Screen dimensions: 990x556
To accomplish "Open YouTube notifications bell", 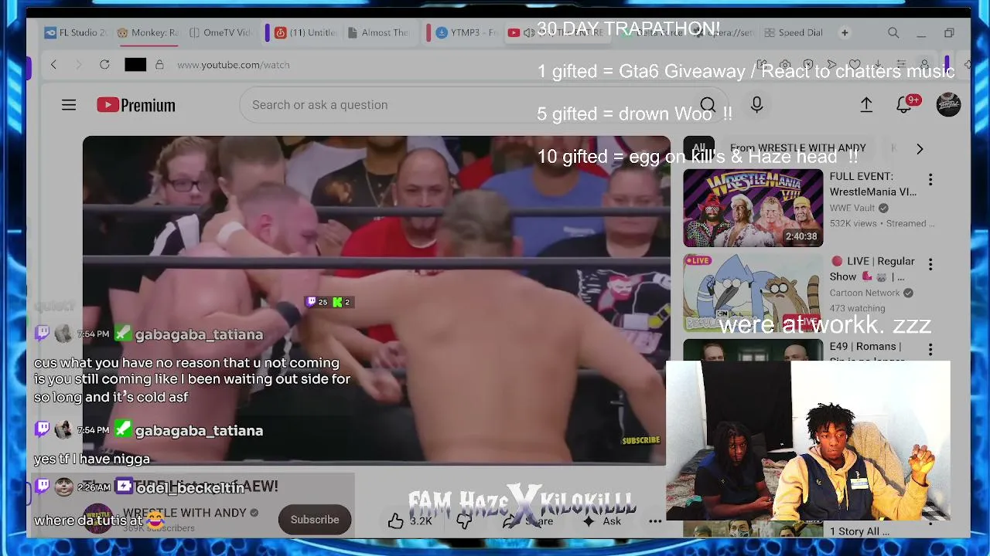I will click(905, 104).
